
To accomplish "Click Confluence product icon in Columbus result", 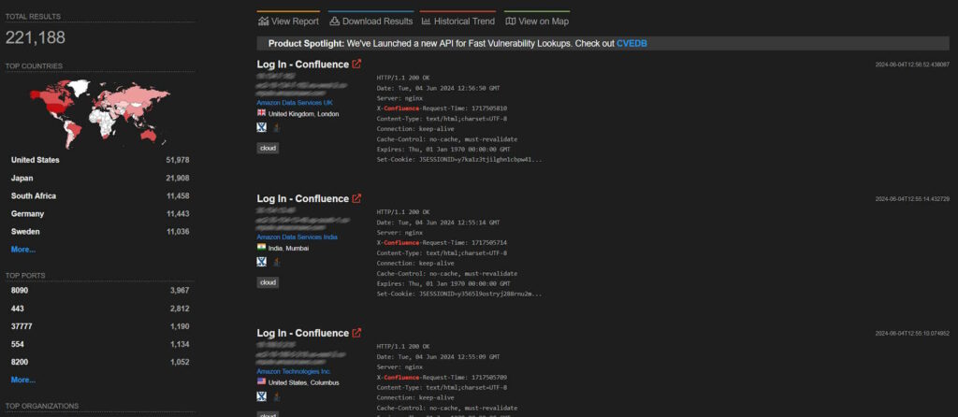I will tap(262, 396).
